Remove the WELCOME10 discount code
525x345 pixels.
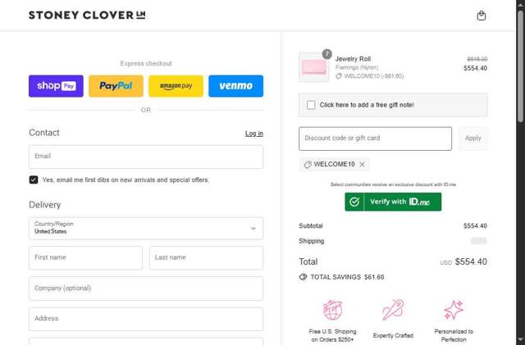(x=363, y=164)
